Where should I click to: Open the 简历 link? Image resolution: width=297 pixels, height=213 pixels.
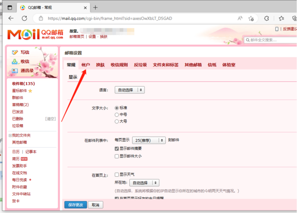coord(16,159)
